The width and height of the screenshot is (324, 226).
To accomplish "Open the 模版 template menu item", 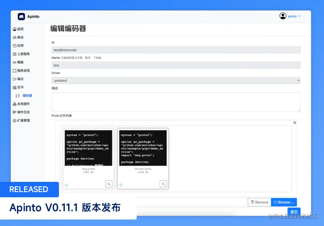I will [x=18, y=62].
